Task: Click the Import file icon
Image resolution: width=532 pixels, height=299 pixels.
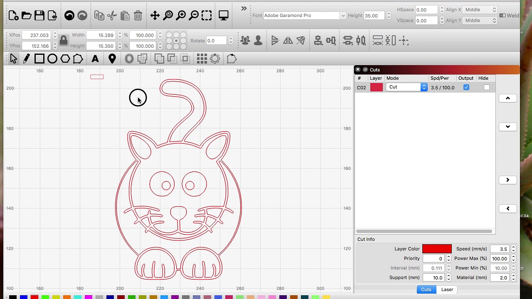Action: pos(52,16)
